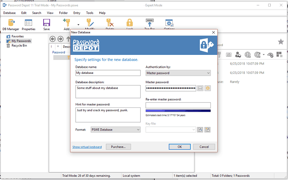Screen dimensions: 288x180
Task: Show master password with the ellipsis button
Action: tap(200, 88)
